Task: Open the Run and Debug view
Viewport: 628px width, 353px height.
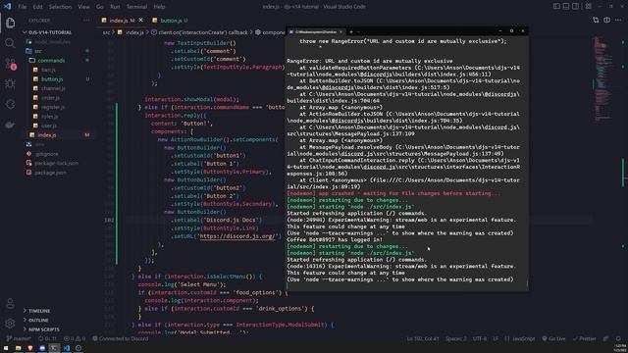Action: (10, 83)
